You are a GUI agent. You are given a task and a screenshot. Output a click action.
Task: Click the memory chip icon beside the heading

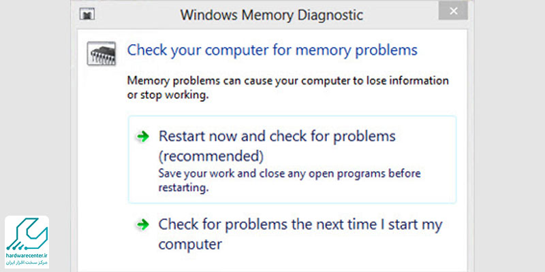[101, 54]
